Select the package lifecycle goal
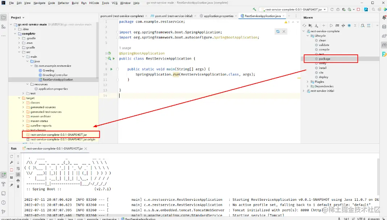Viewport: 387px width, 220px height. [324, 59]
